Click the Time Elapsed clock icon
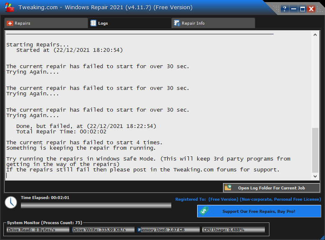 [11, 202]
